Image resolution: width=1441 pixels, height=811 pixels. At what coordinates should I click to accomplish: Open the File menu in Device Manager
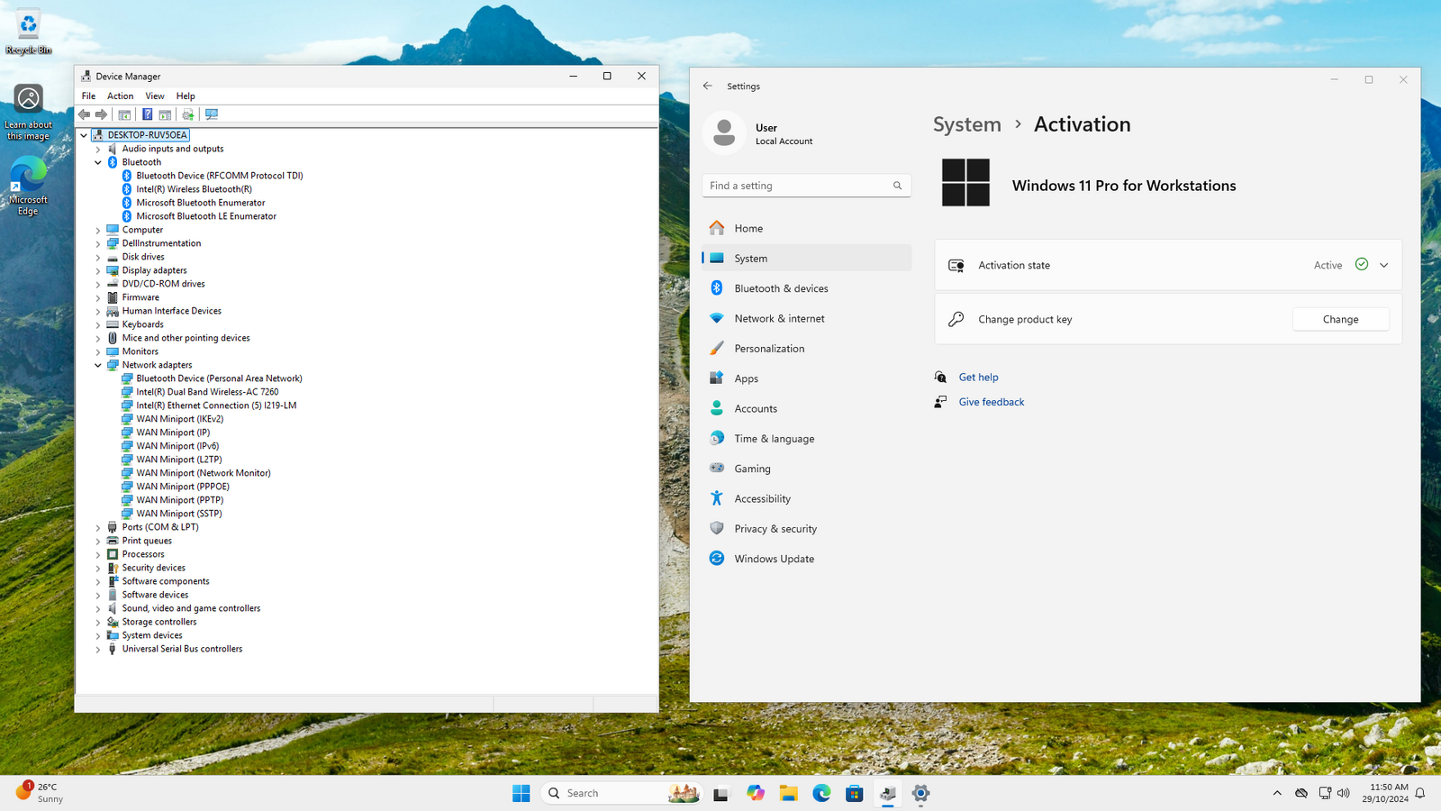(x=88, y=96)
